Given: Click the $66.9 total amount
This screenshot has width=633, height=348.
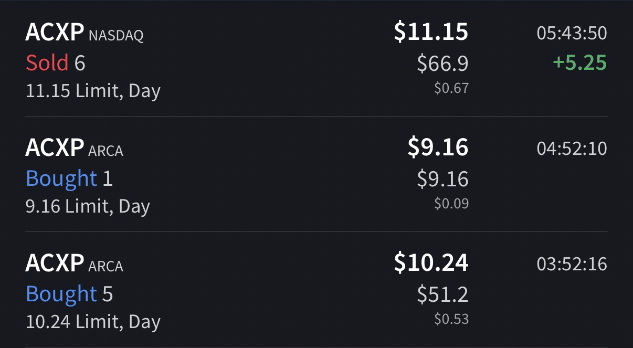Looking at the screenshot, I should 442,64.
